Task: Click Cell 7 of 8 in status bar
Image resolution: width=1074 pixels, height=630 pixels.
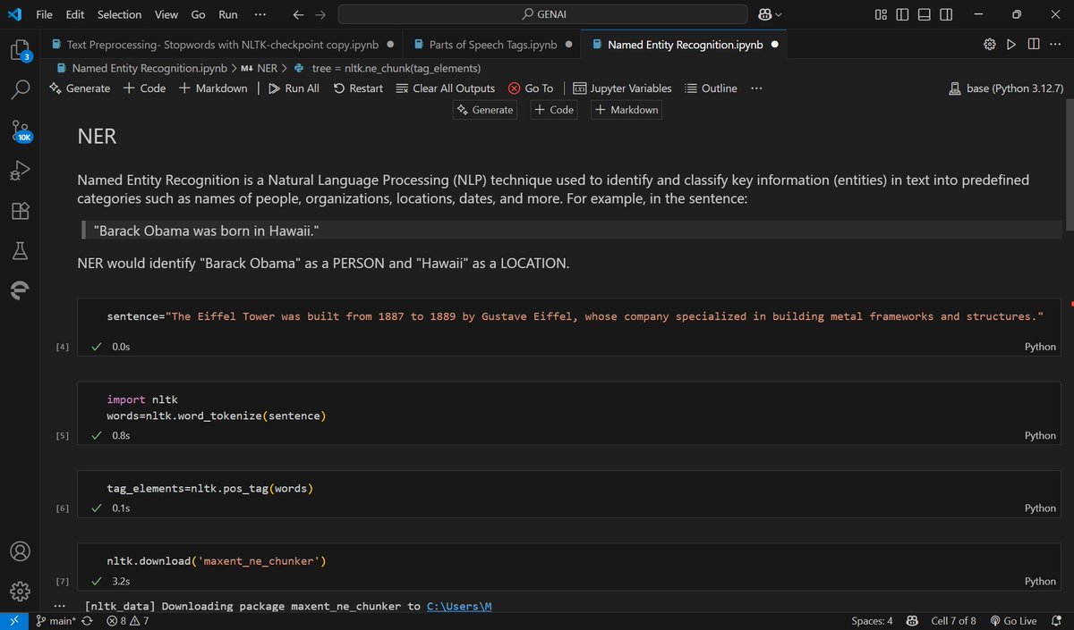Action: (952, 620)
